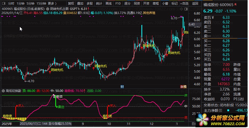Viewport: 249px width, 128px height.
Task: Toggle the right panel icon above chart
Action: 186,9
